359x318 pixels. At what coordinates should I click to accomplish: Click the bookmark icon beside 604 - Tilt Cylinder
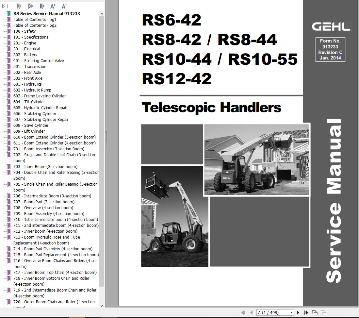point(9,102)
